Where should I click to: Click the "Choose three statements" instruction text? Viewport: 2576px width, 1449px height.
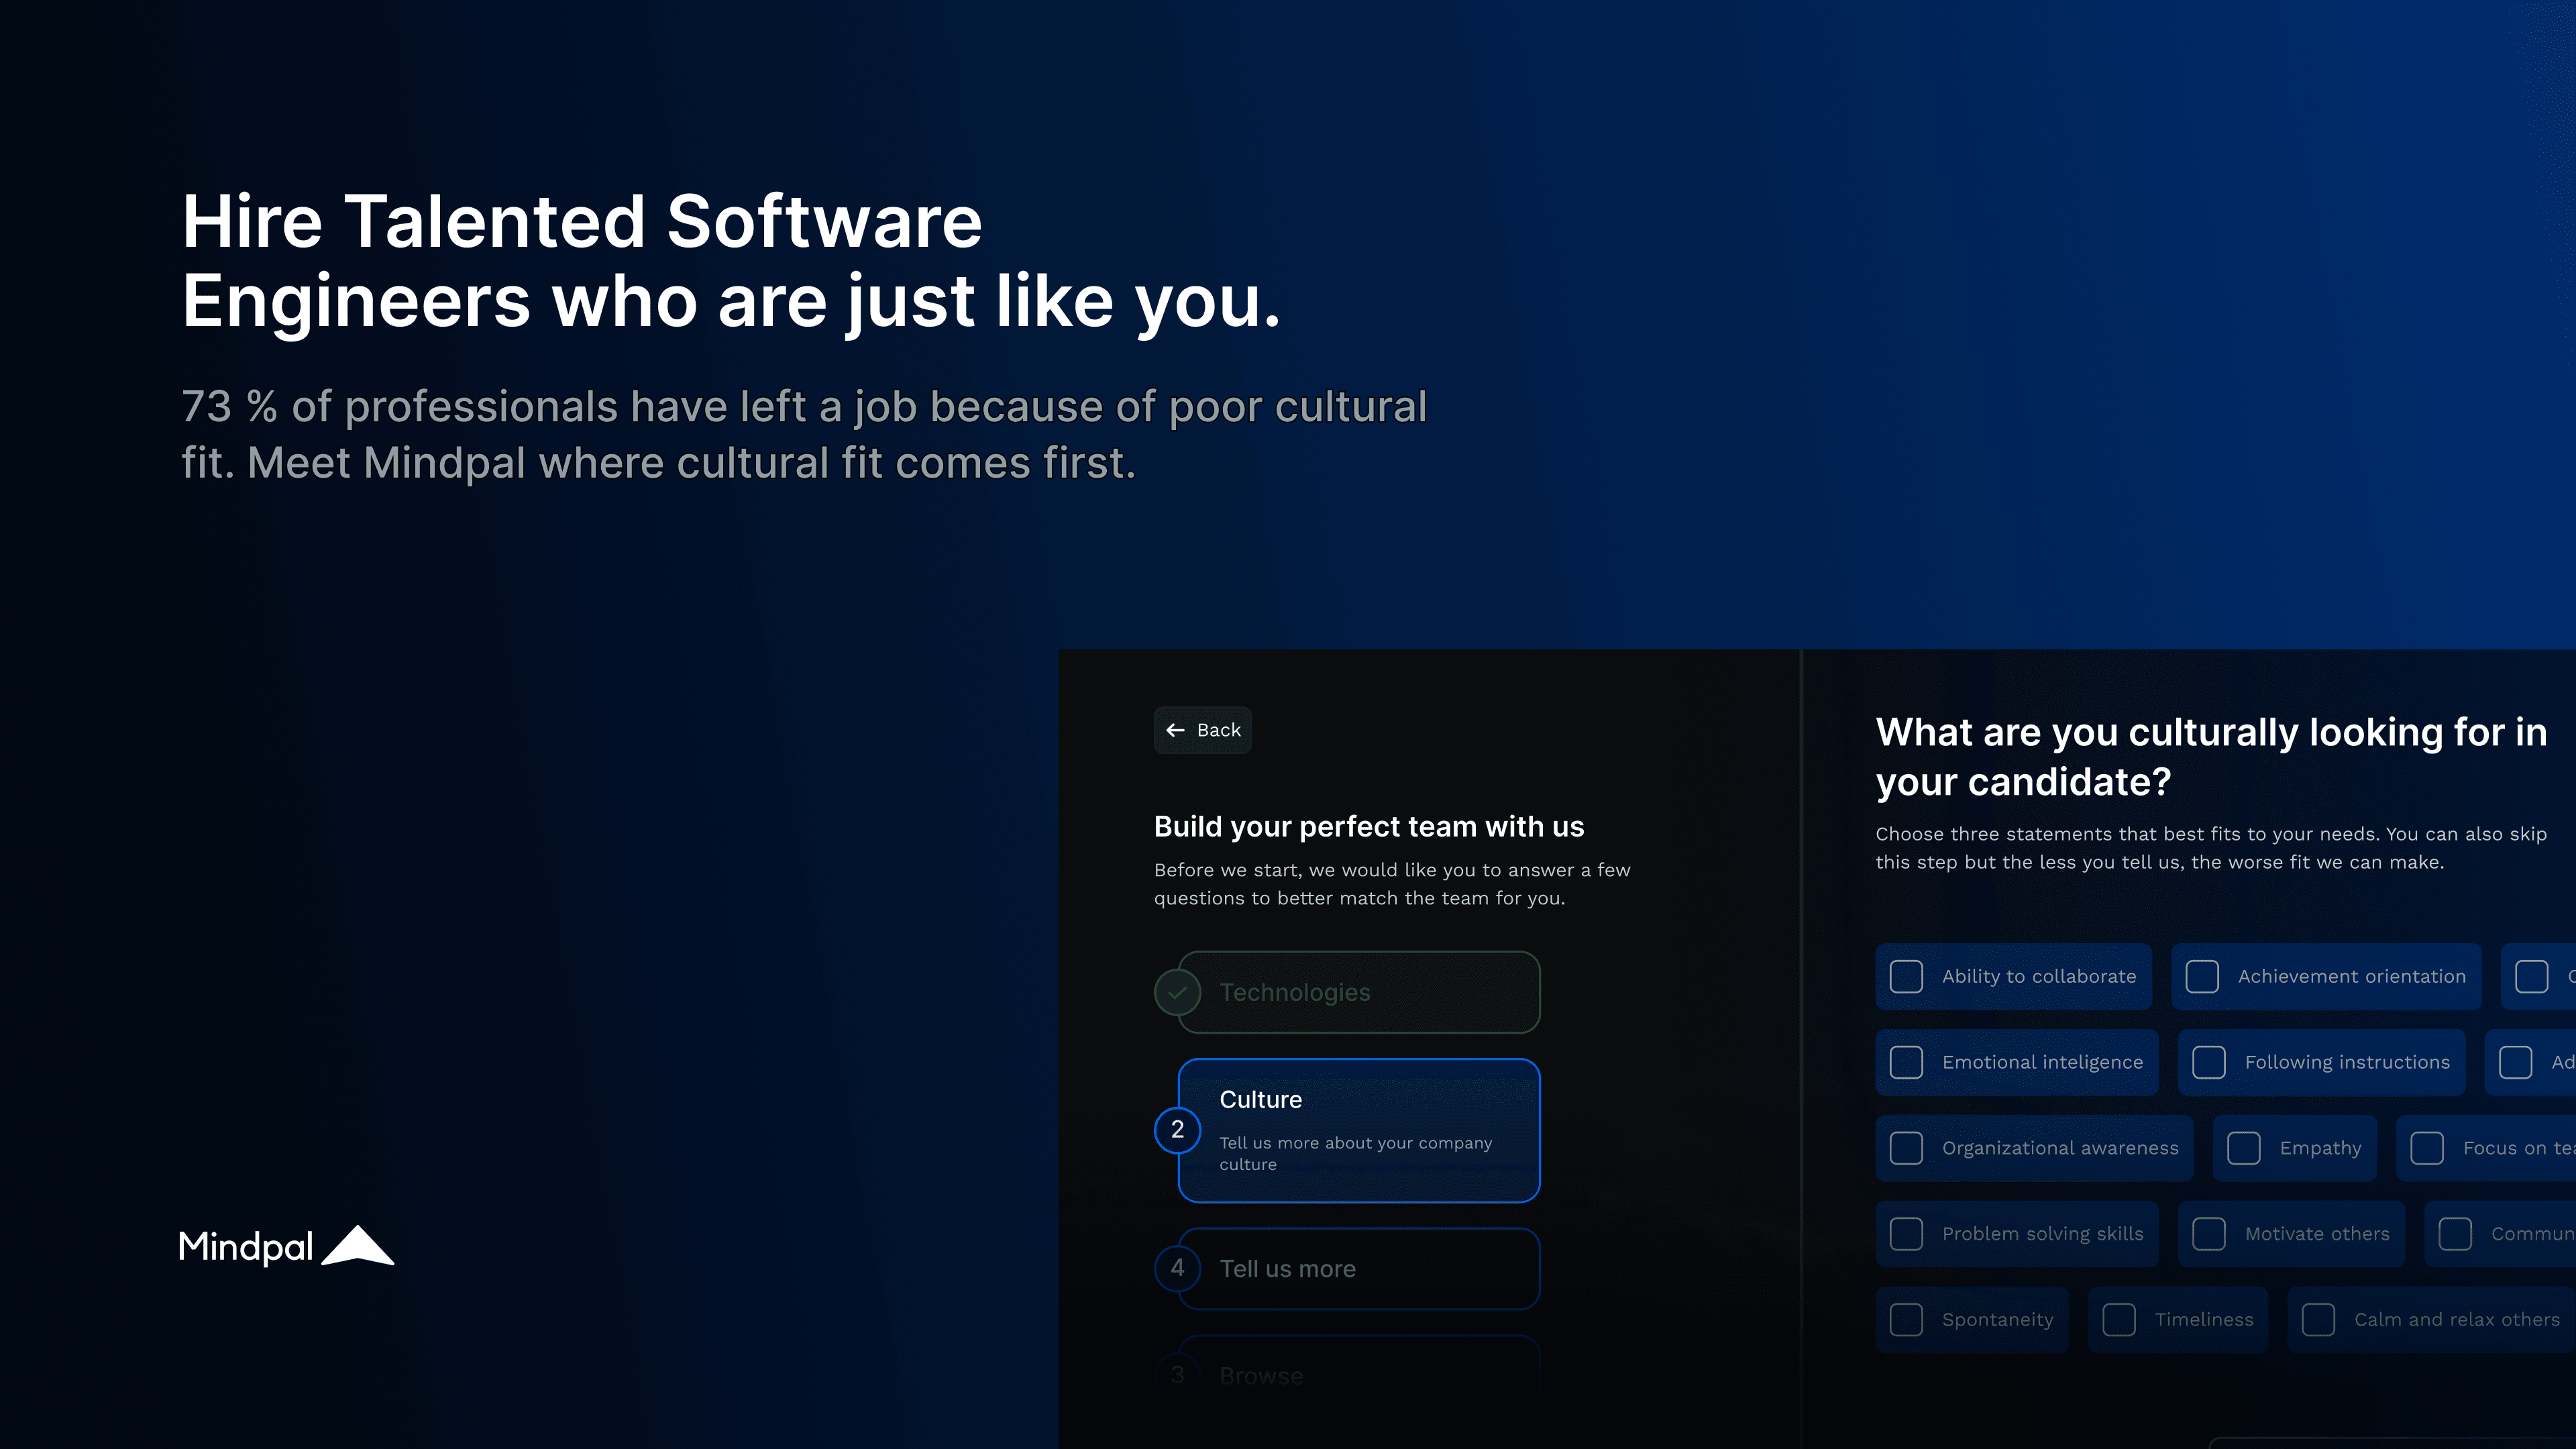(2211, 848)
